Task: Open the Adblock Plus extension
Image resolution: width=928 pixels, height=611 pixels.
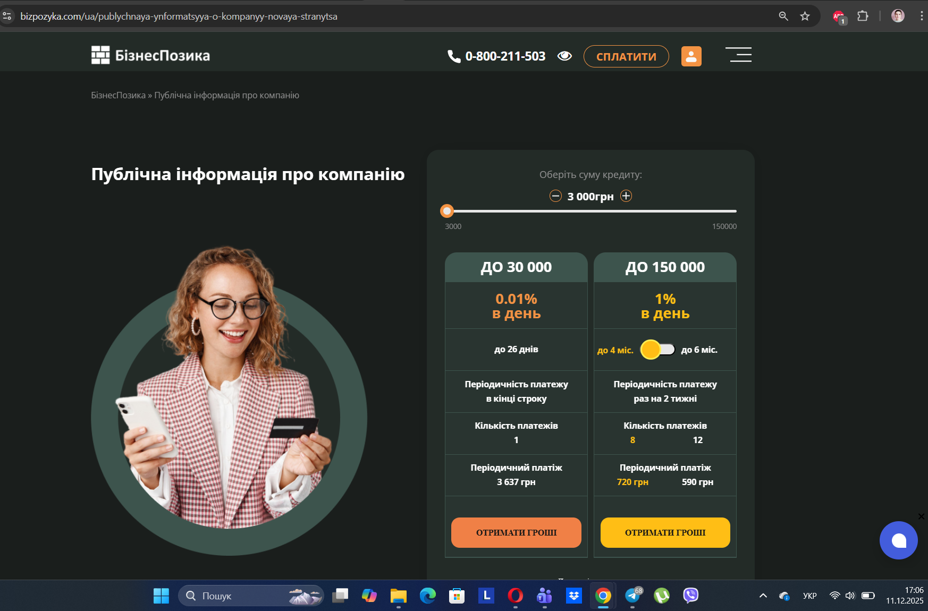Action: pyautogui.click(x=839, y=17)
